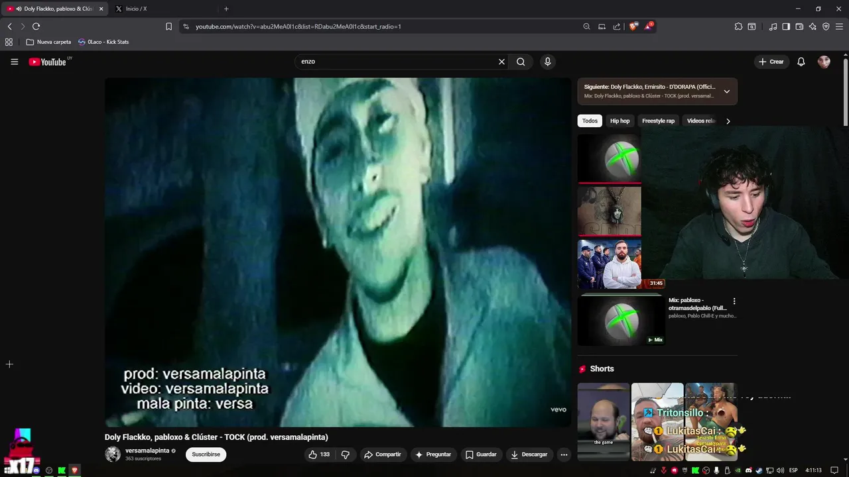The height and width of the screenshot is (477, 849).
Task: Select the Videos relacionados filter chip
Action: click(x=702, y=121)
